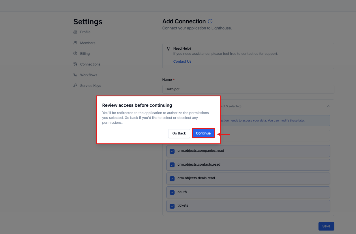The width and height of the screenshot is (356, 234).
Task: Click the Service Keys key icon
Action: [x=75, y=85]
